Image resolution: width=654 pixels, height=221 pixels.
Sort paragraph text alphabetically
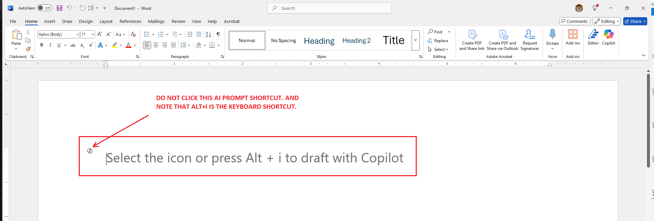(209, 34)
